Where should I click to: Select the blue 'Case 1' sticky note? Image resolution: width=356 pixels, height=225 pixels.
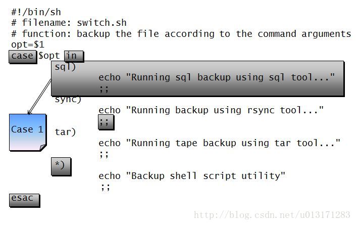(28, 132)
